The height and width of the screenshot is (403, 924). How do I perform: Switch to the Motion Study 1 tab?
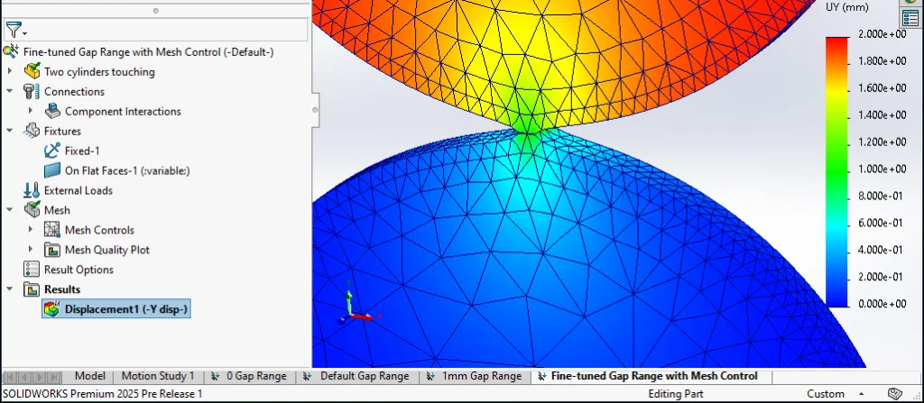158,376
